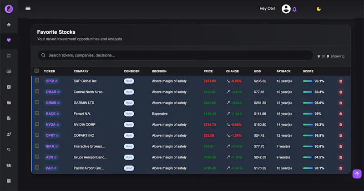Delete PAC row with the trash icon

(x=340, y=168)
